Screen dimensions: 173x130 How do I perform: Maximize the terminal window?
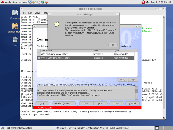160,8
